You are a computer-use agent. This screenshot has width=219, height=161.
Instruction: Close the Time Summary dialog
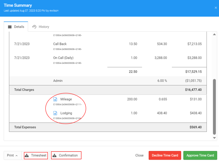coord(139,156)
